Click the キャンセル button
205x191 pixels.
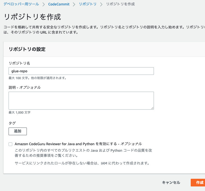pyautogui.click(x=171, y=182)
